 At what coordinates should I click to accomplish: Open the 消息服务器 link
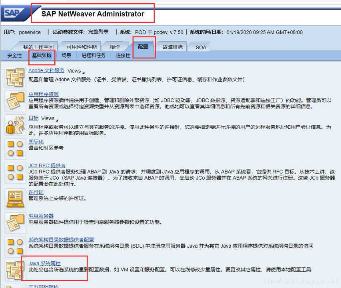(x=41, y=216)
